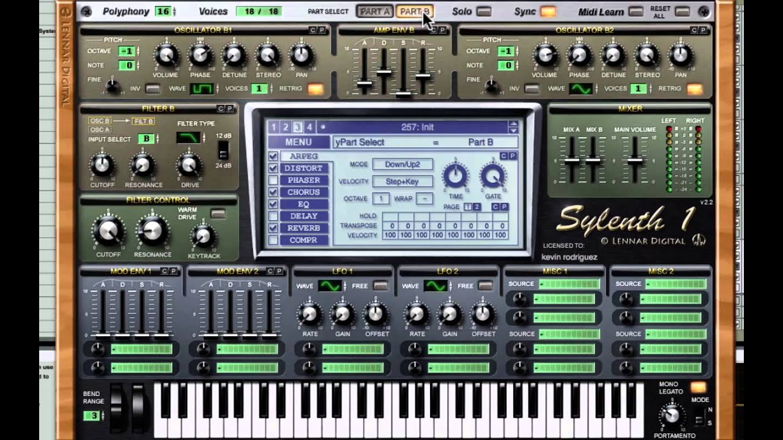Click the C copy button in Oscillator B2 header

click(694, 30)
